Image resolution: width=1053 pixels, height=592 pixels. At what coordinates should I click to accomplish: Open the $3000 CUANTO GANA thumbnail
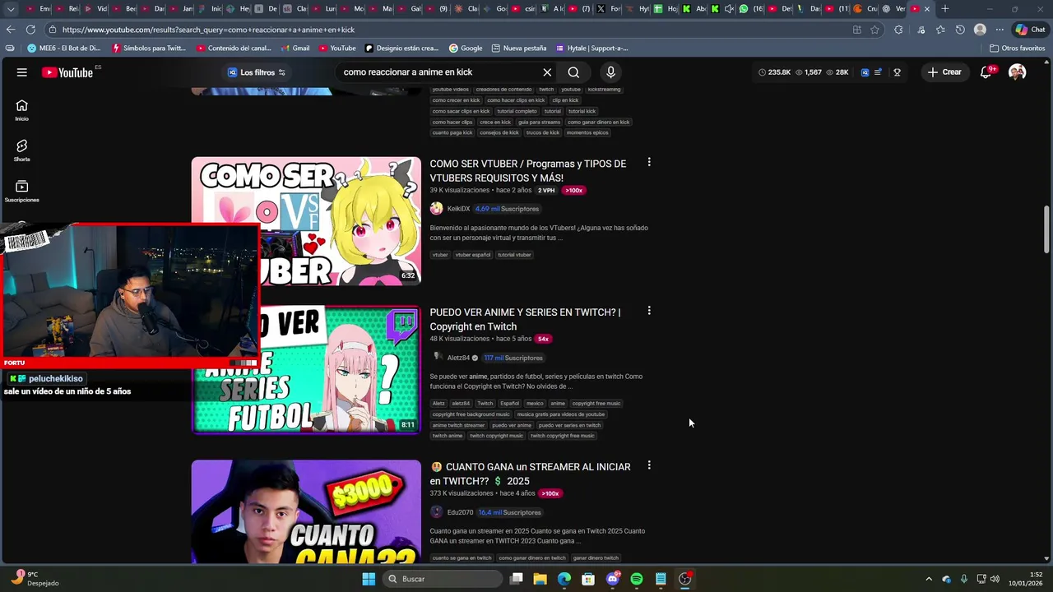point(306,511)
